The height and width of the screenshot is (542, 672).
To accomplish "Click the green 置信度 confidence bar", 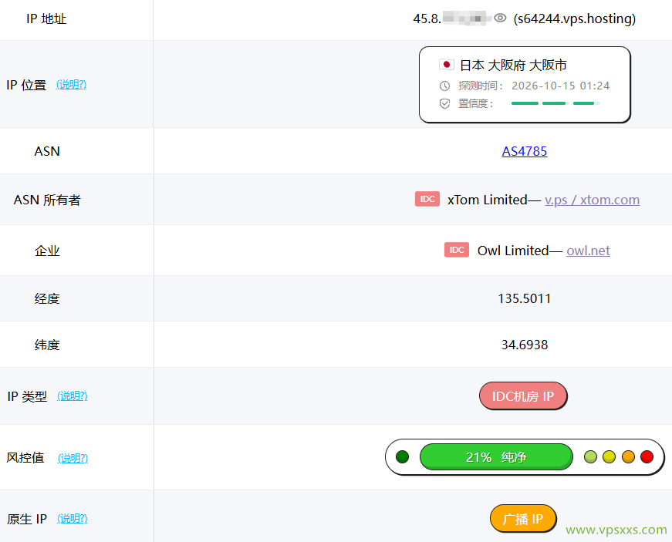I will point(555,103).
